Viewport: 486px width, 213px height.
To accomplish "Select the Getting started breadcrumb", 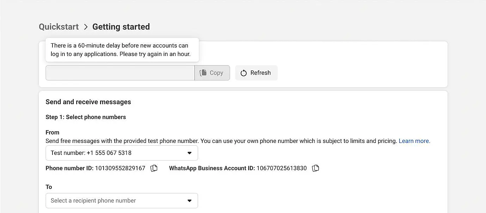I will (x=121, y=27).
